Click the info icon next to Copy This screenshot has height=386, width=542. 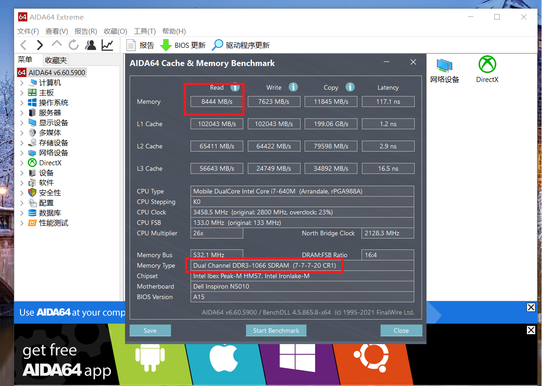pos(350,87)
